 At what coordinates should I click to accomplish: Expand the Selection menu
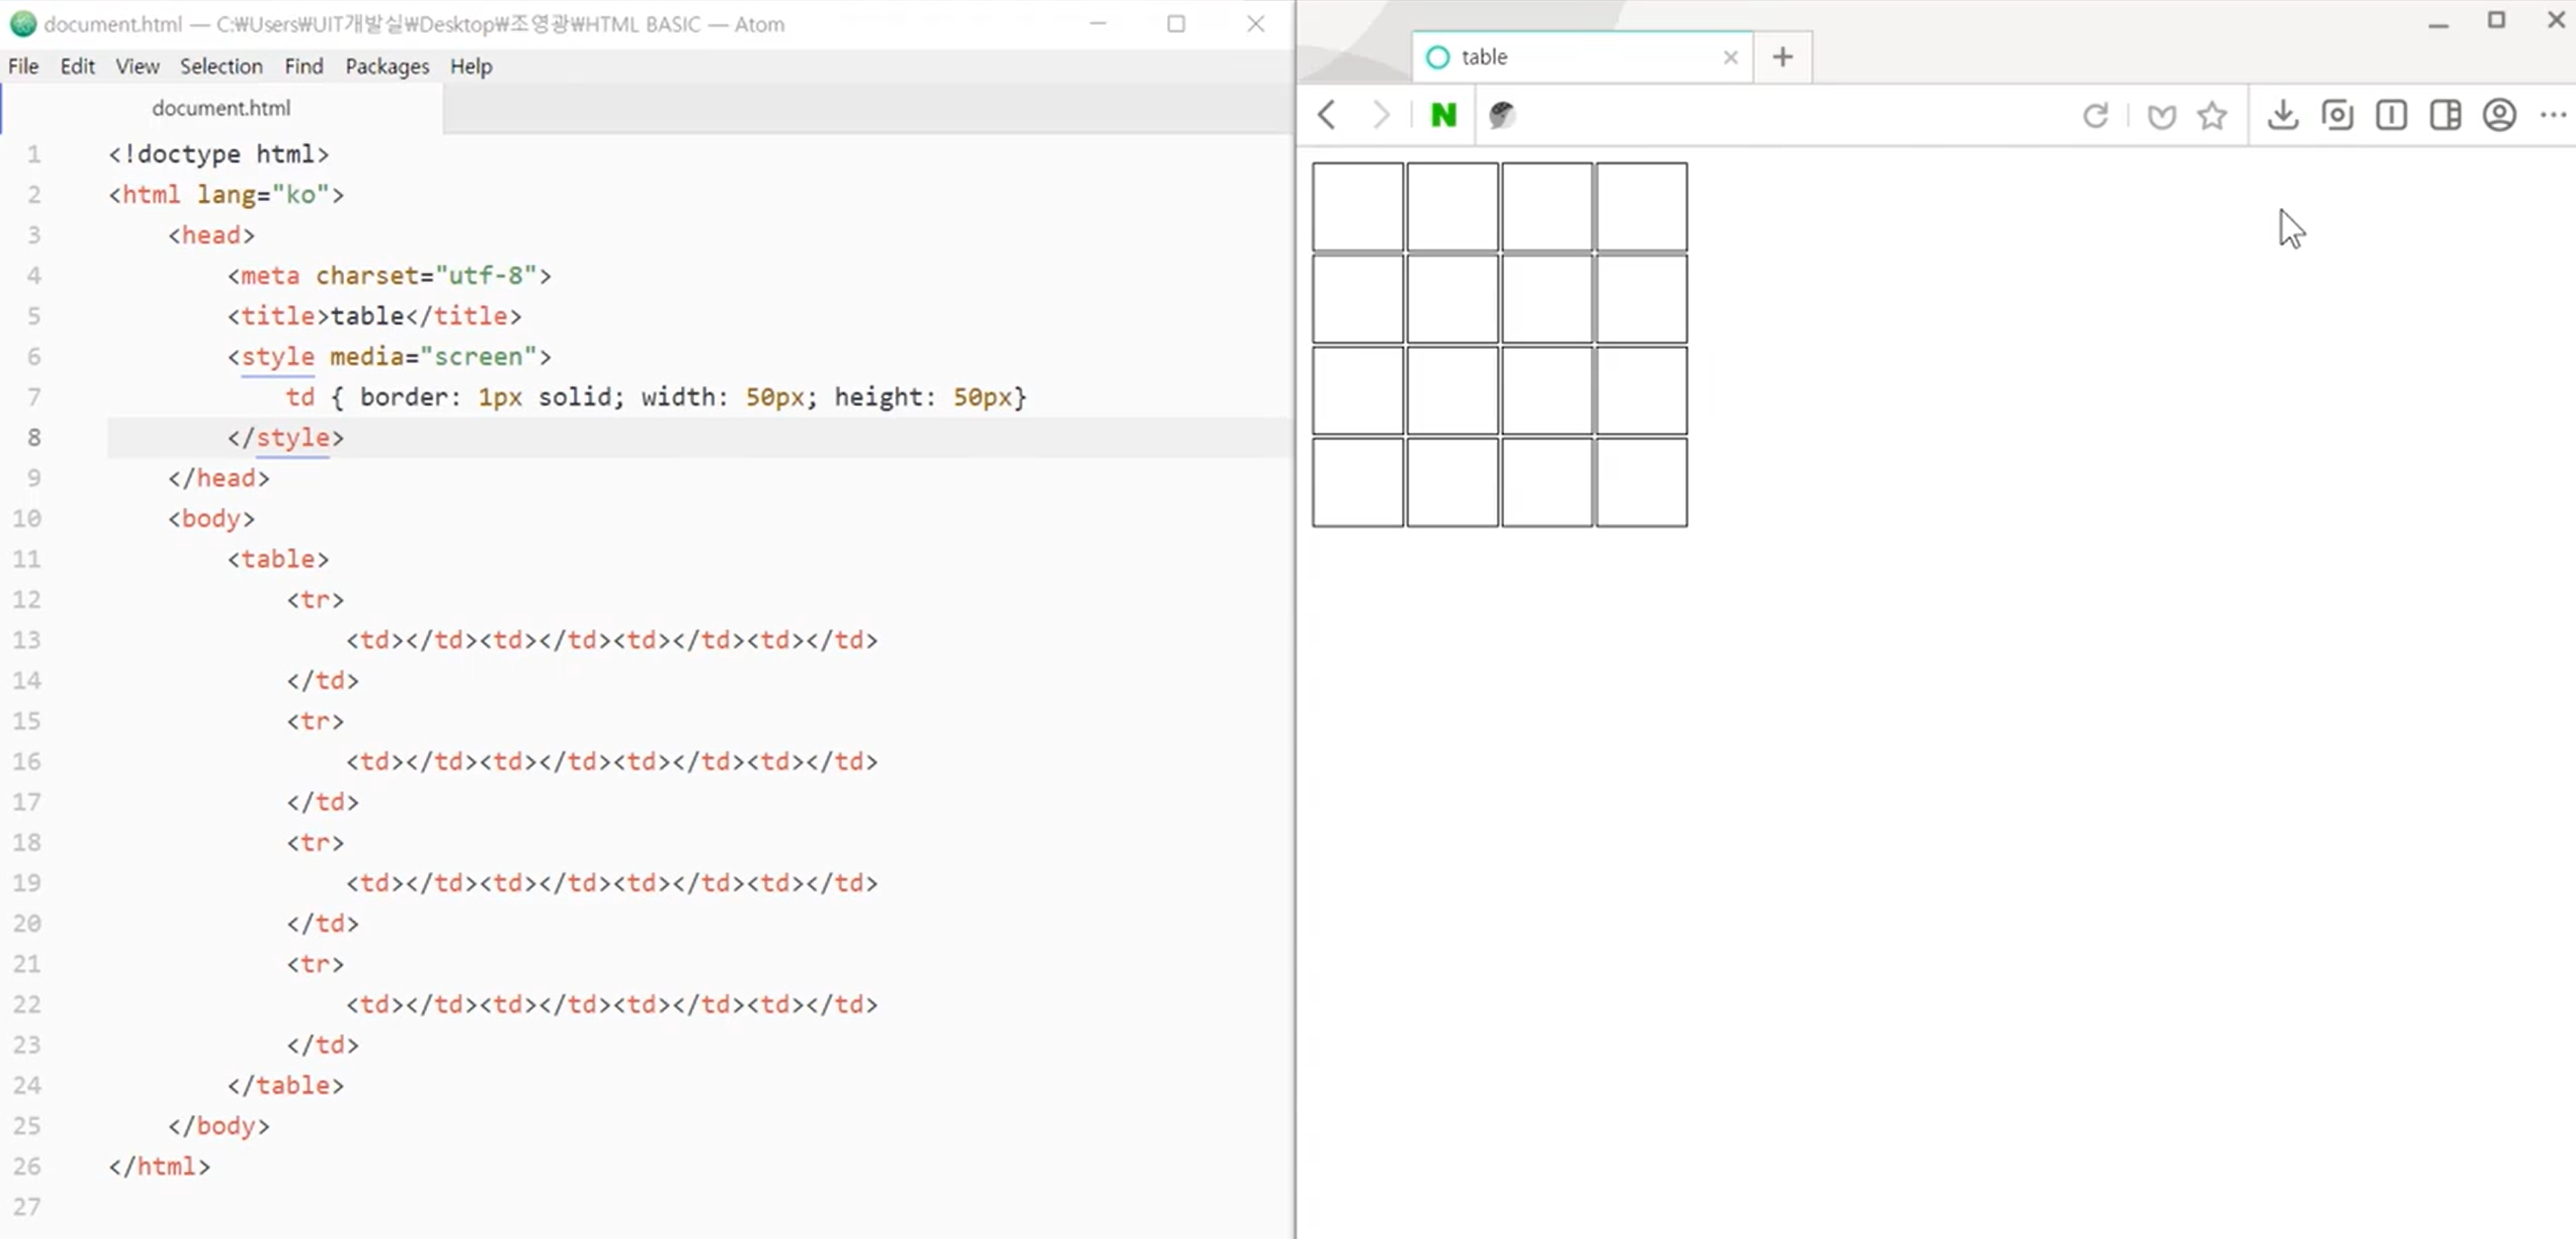pos(221,66)
